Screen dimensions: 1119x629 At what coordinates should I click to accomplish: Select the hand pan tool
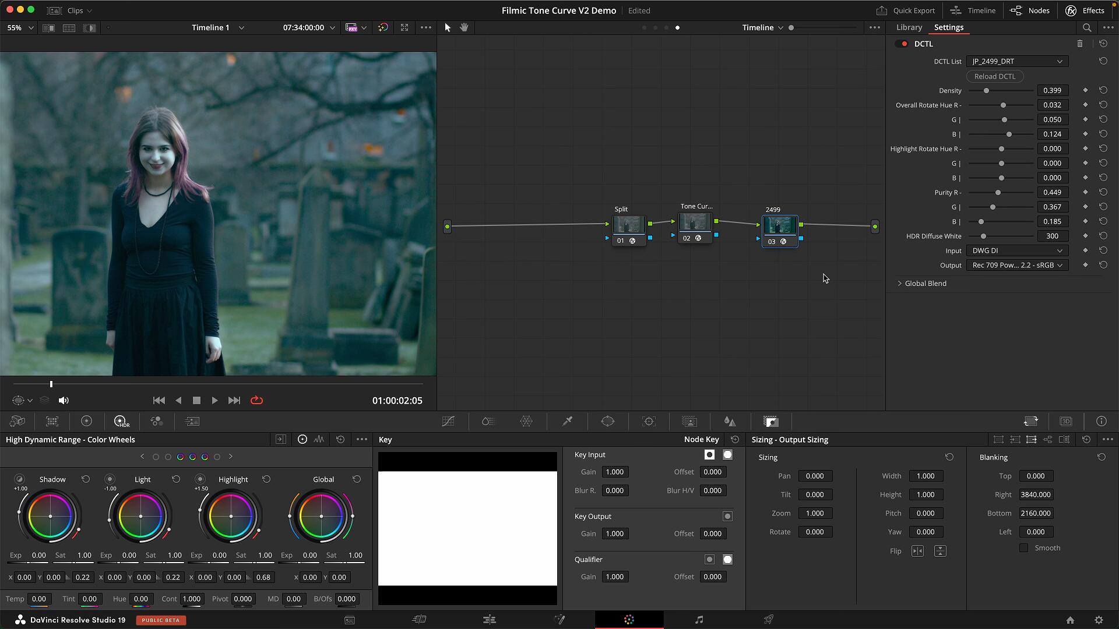[x=464, y=27]
